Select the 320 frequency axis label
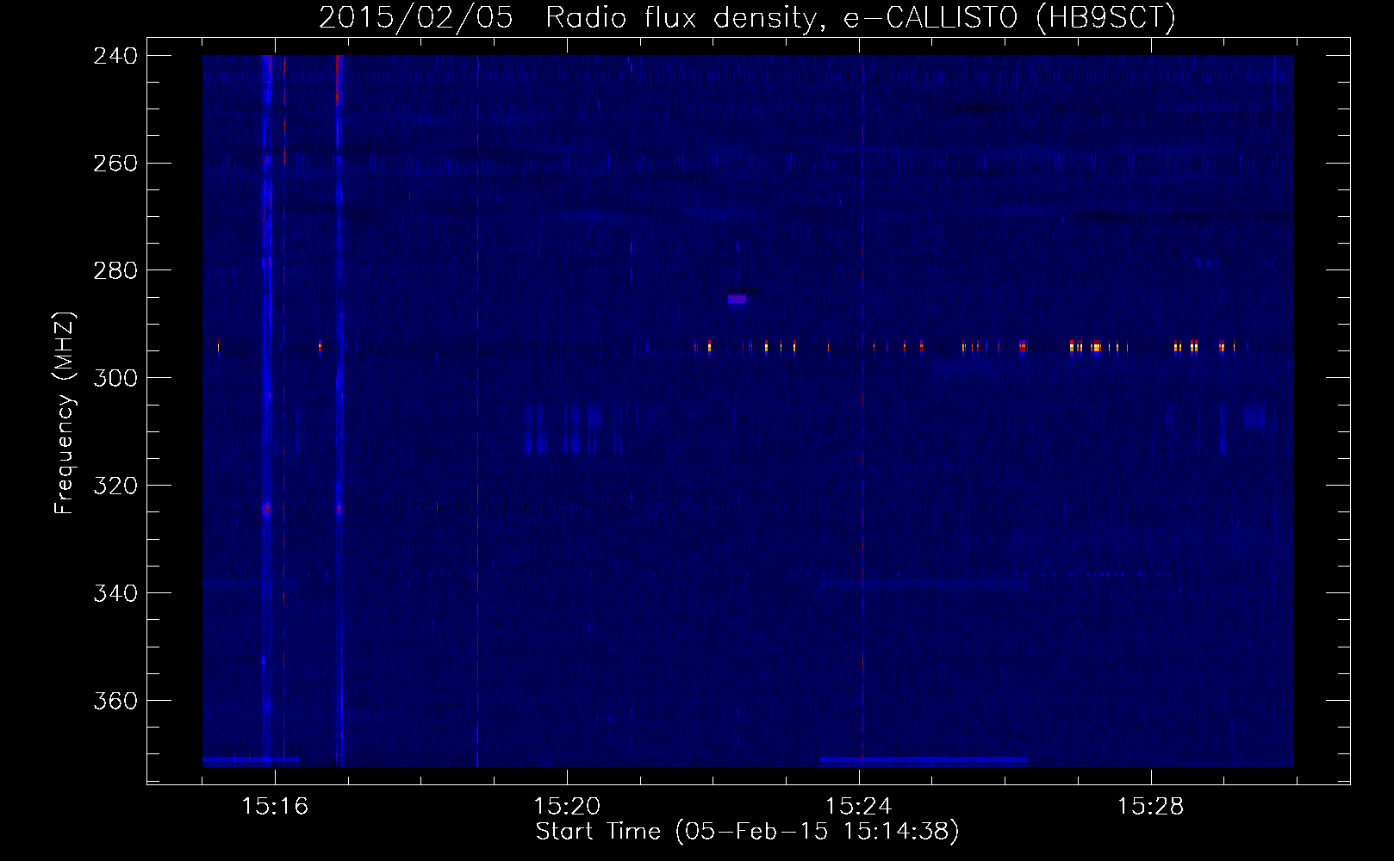 point(115,486)
